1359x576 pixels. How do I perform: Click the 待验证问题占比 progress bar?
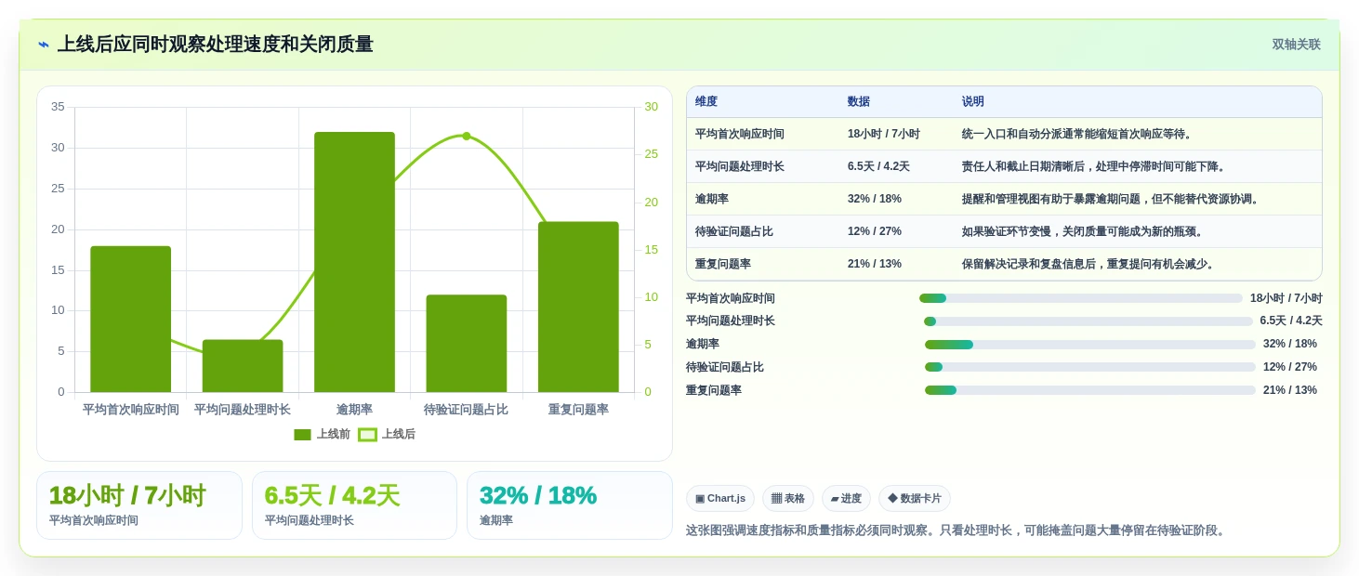[x=1090, y=367]
